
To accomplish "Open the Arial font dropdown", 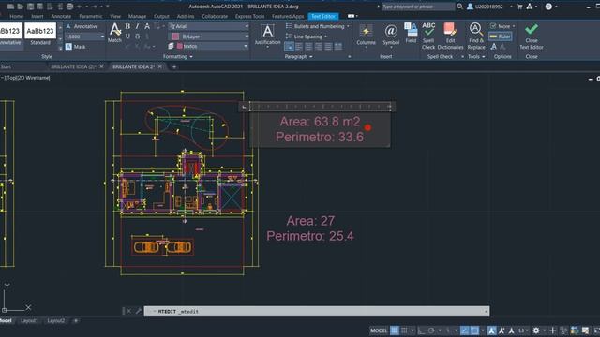I will pos(247,26).
